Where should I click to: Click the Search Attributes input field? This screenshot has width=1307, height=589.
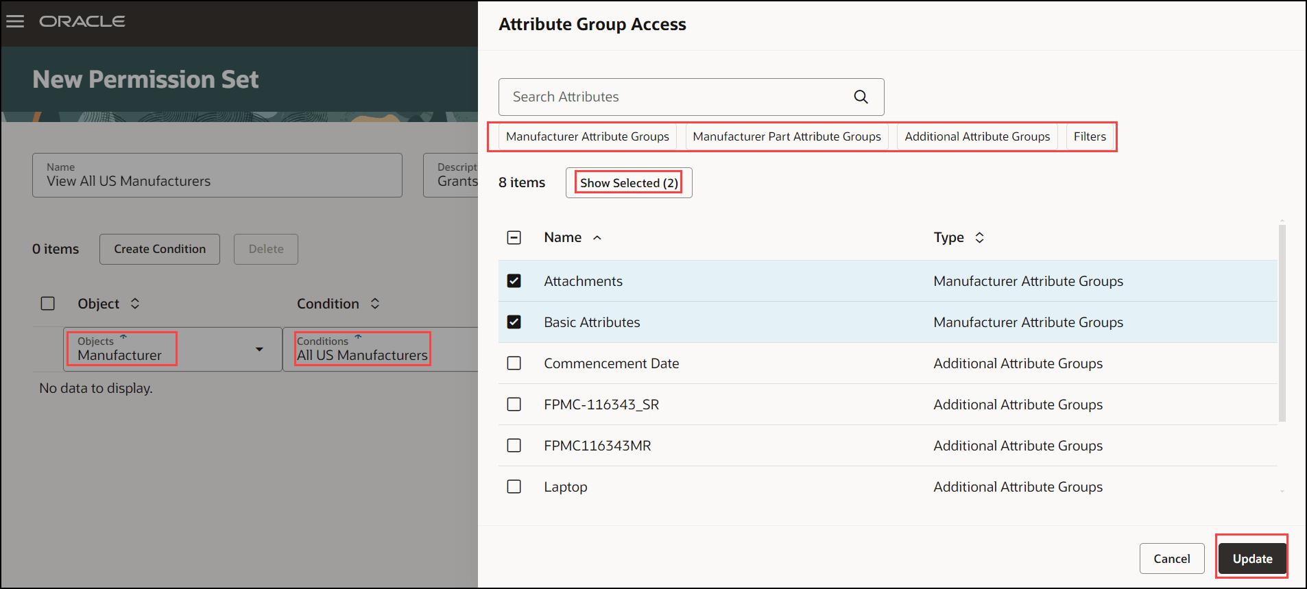pyautogui.click(x=675, y=97)
